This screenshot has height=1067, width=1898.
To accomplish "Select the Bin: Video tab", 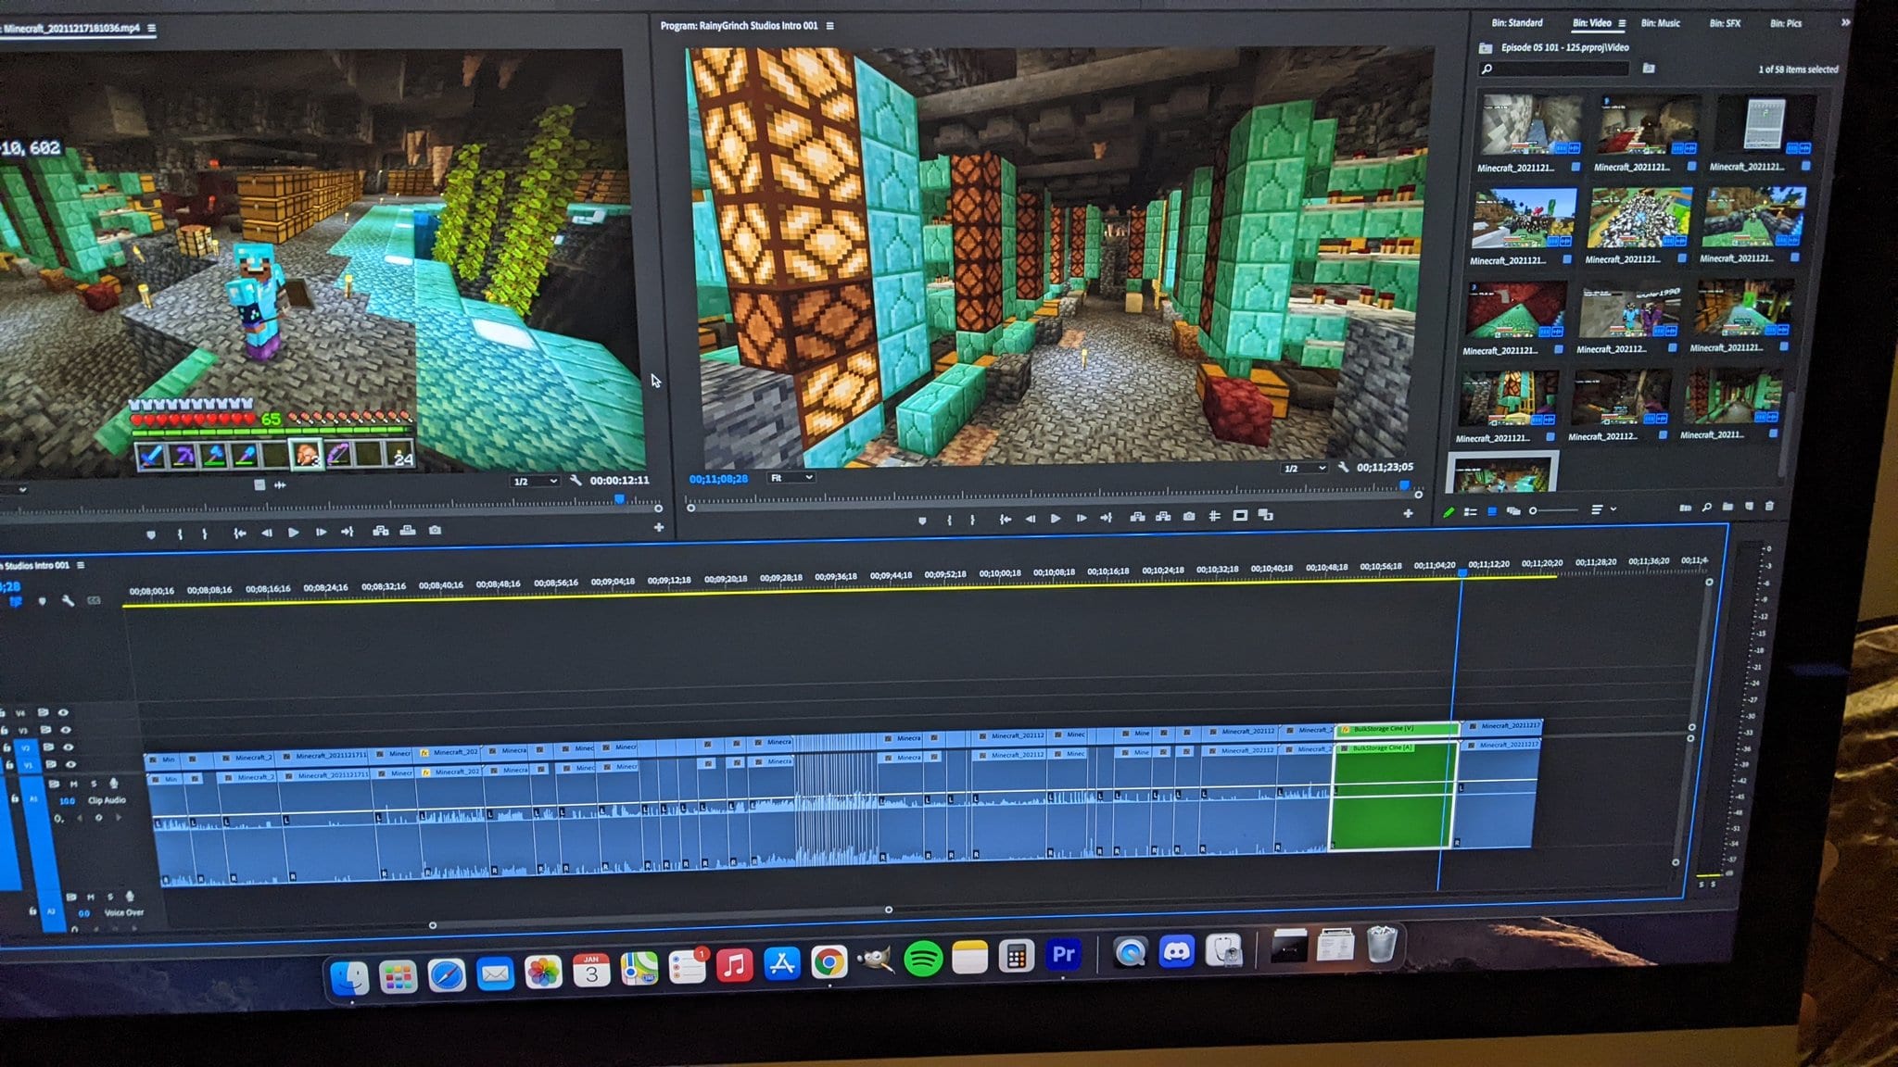I will (x=1591, y=23).
